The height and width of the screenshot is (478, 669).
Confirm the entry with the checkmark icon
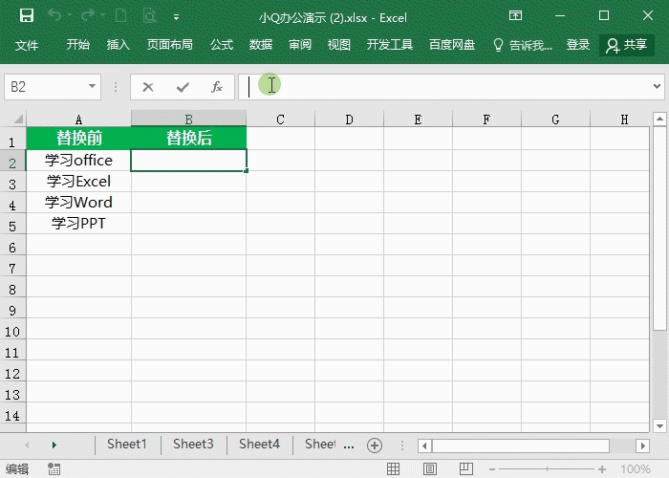click(183, 87)
